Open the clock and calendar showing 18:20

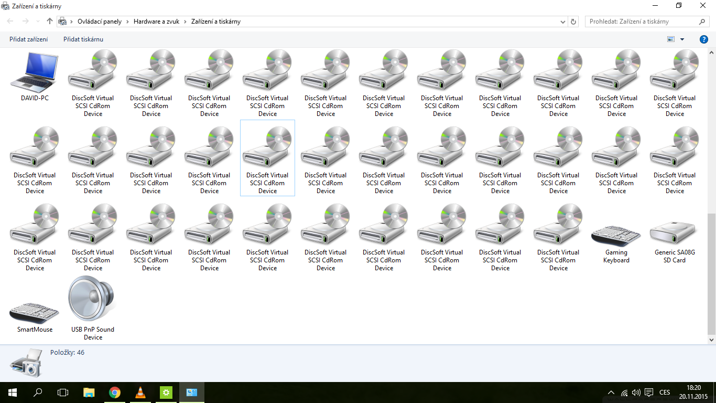point(693,392)
